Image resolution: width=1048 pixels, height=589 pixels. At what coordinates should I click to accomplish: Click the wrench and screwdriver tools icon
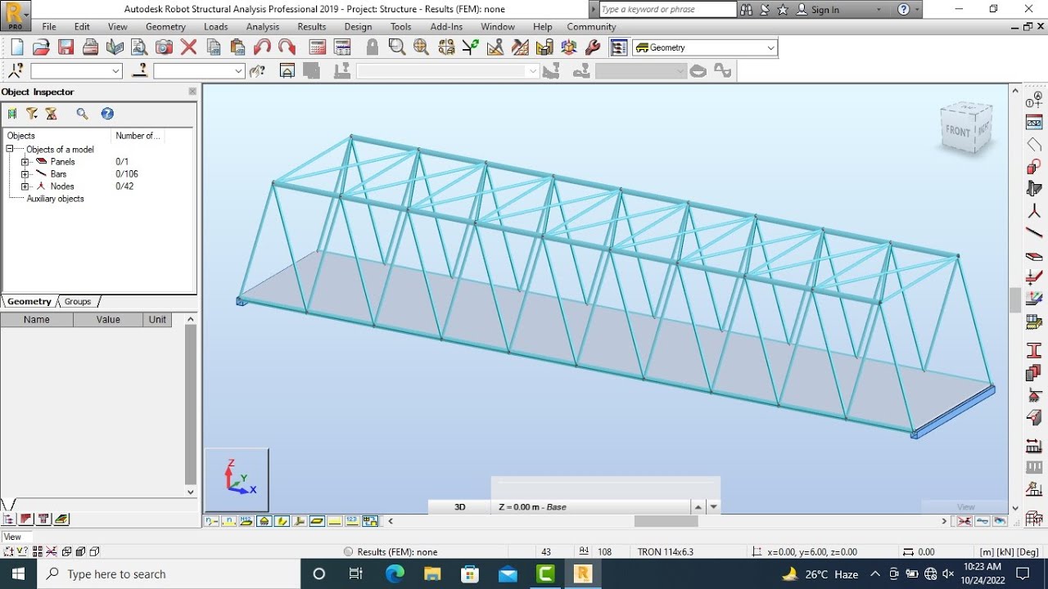594,47
